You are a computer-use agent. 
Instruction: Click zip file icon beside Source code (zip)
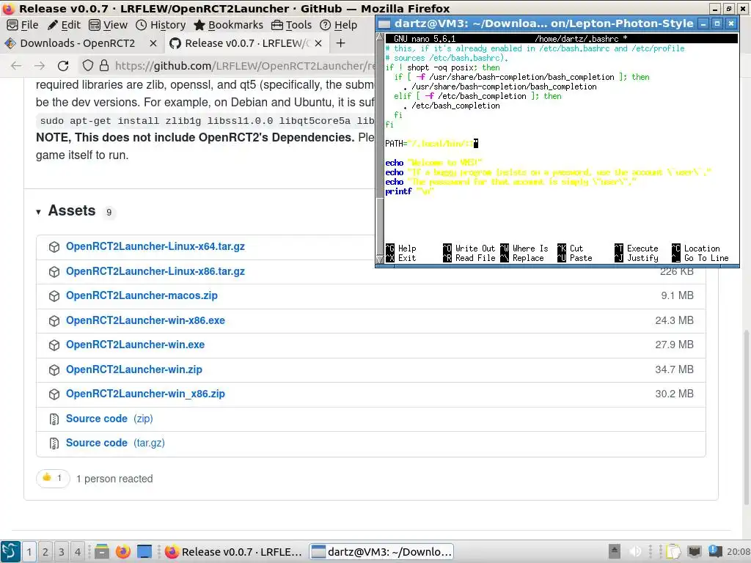(54, 419)
